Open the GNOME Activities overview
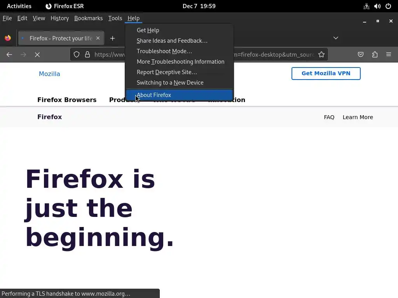398x298 pixels. (19, 6)
